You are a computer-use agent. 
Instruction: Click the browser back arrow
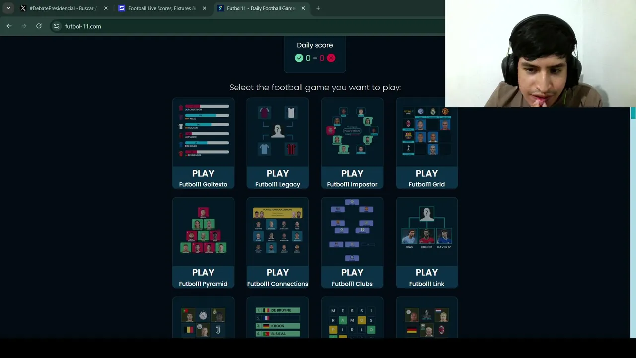pyautogui.click(x=9, y=26)
